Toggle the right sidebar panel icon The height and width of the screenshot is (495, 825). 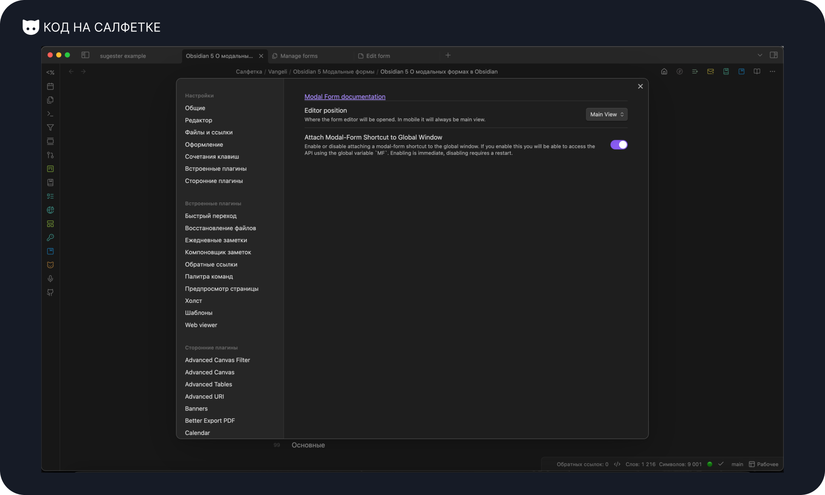pyautogui.click(x=774, y=55)
